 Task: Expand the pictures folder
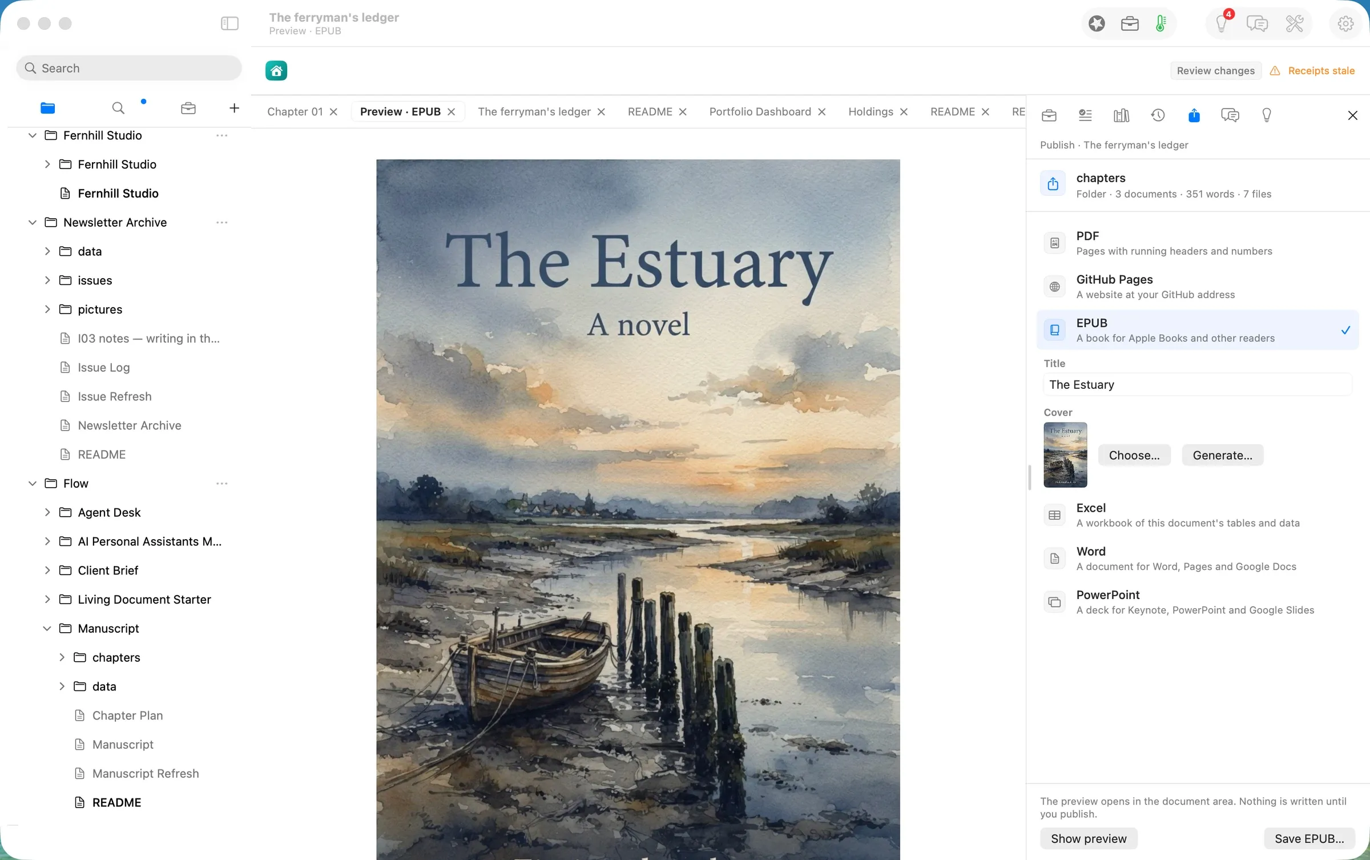[x=47, y=309]
